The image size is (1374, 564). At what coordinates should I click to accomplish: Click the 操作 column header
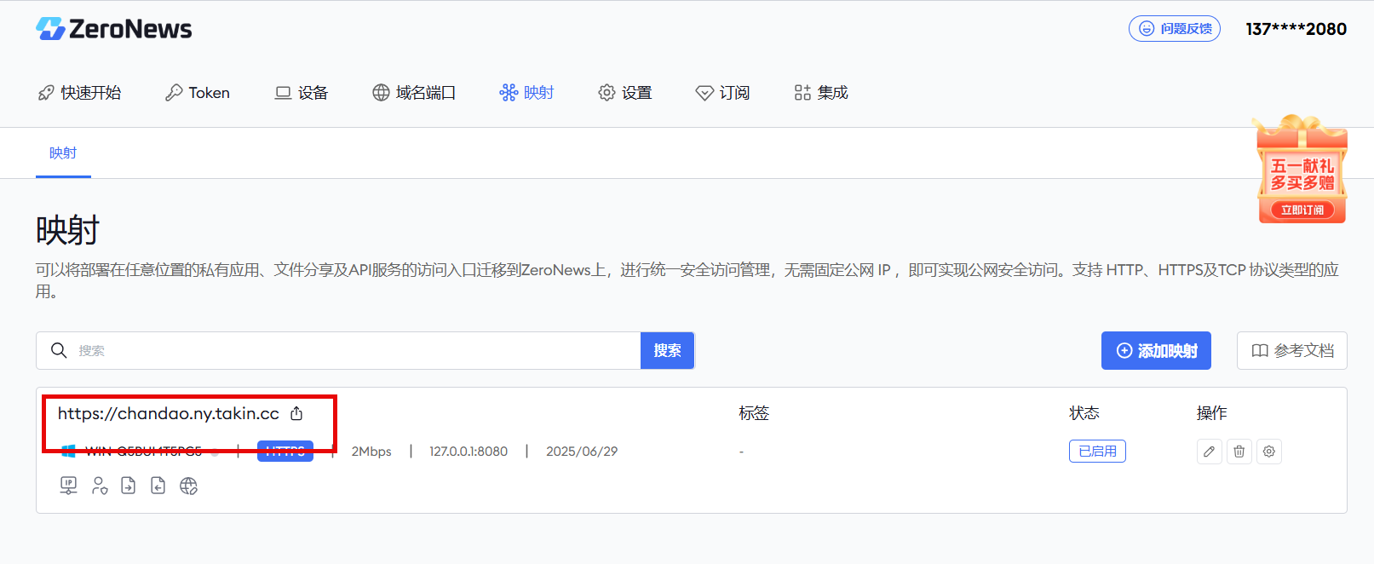point(1212,413)
